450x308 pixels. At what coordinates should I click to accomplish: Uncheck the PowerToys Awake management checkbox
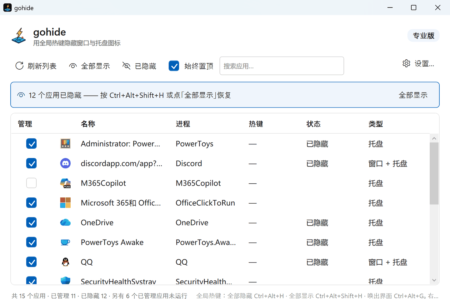tap(31, 242)
